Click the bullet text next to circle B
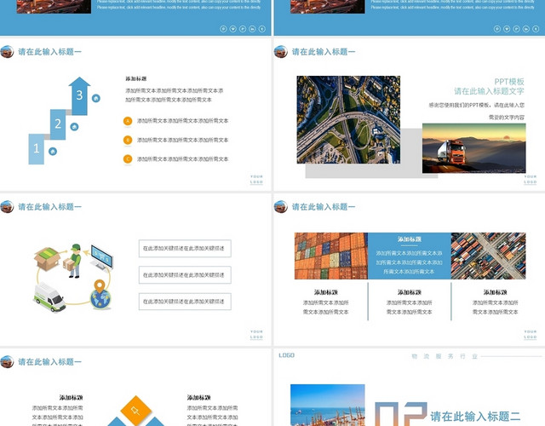 (183, 140)
